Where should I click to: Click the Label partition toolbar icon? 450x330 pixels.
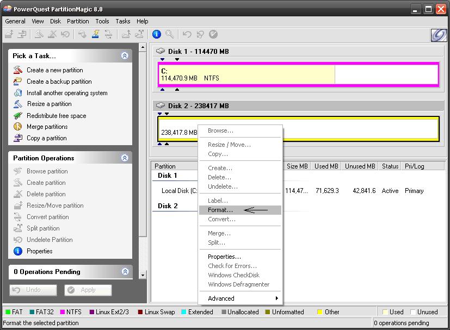[82, 34]
